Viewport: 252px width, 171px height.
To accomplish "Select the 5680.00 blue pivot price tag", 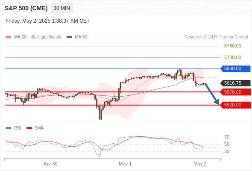I will coord(235,69).
